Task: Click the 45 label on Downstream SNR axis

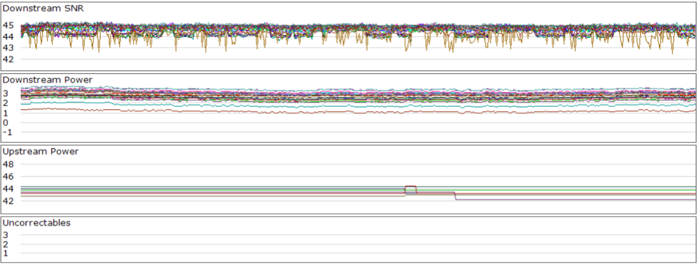Action: [8, 25]
